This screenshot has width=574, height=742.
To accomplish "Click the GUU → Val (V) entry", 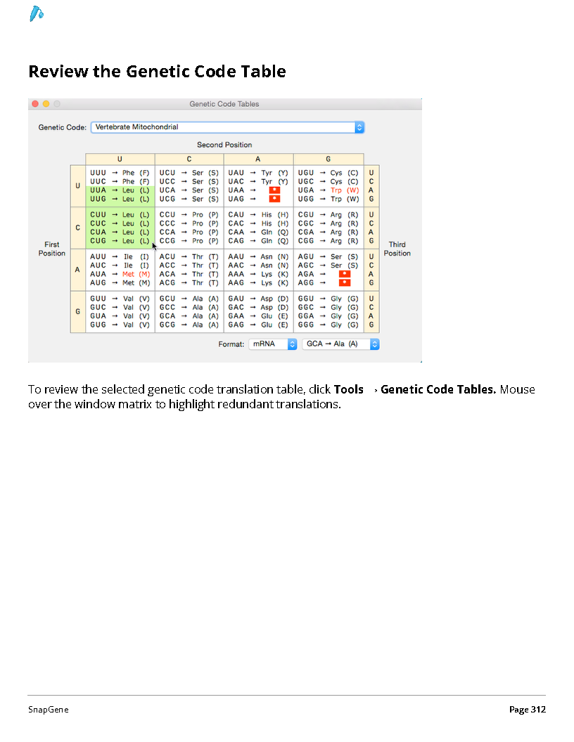I will pos(120,299).
